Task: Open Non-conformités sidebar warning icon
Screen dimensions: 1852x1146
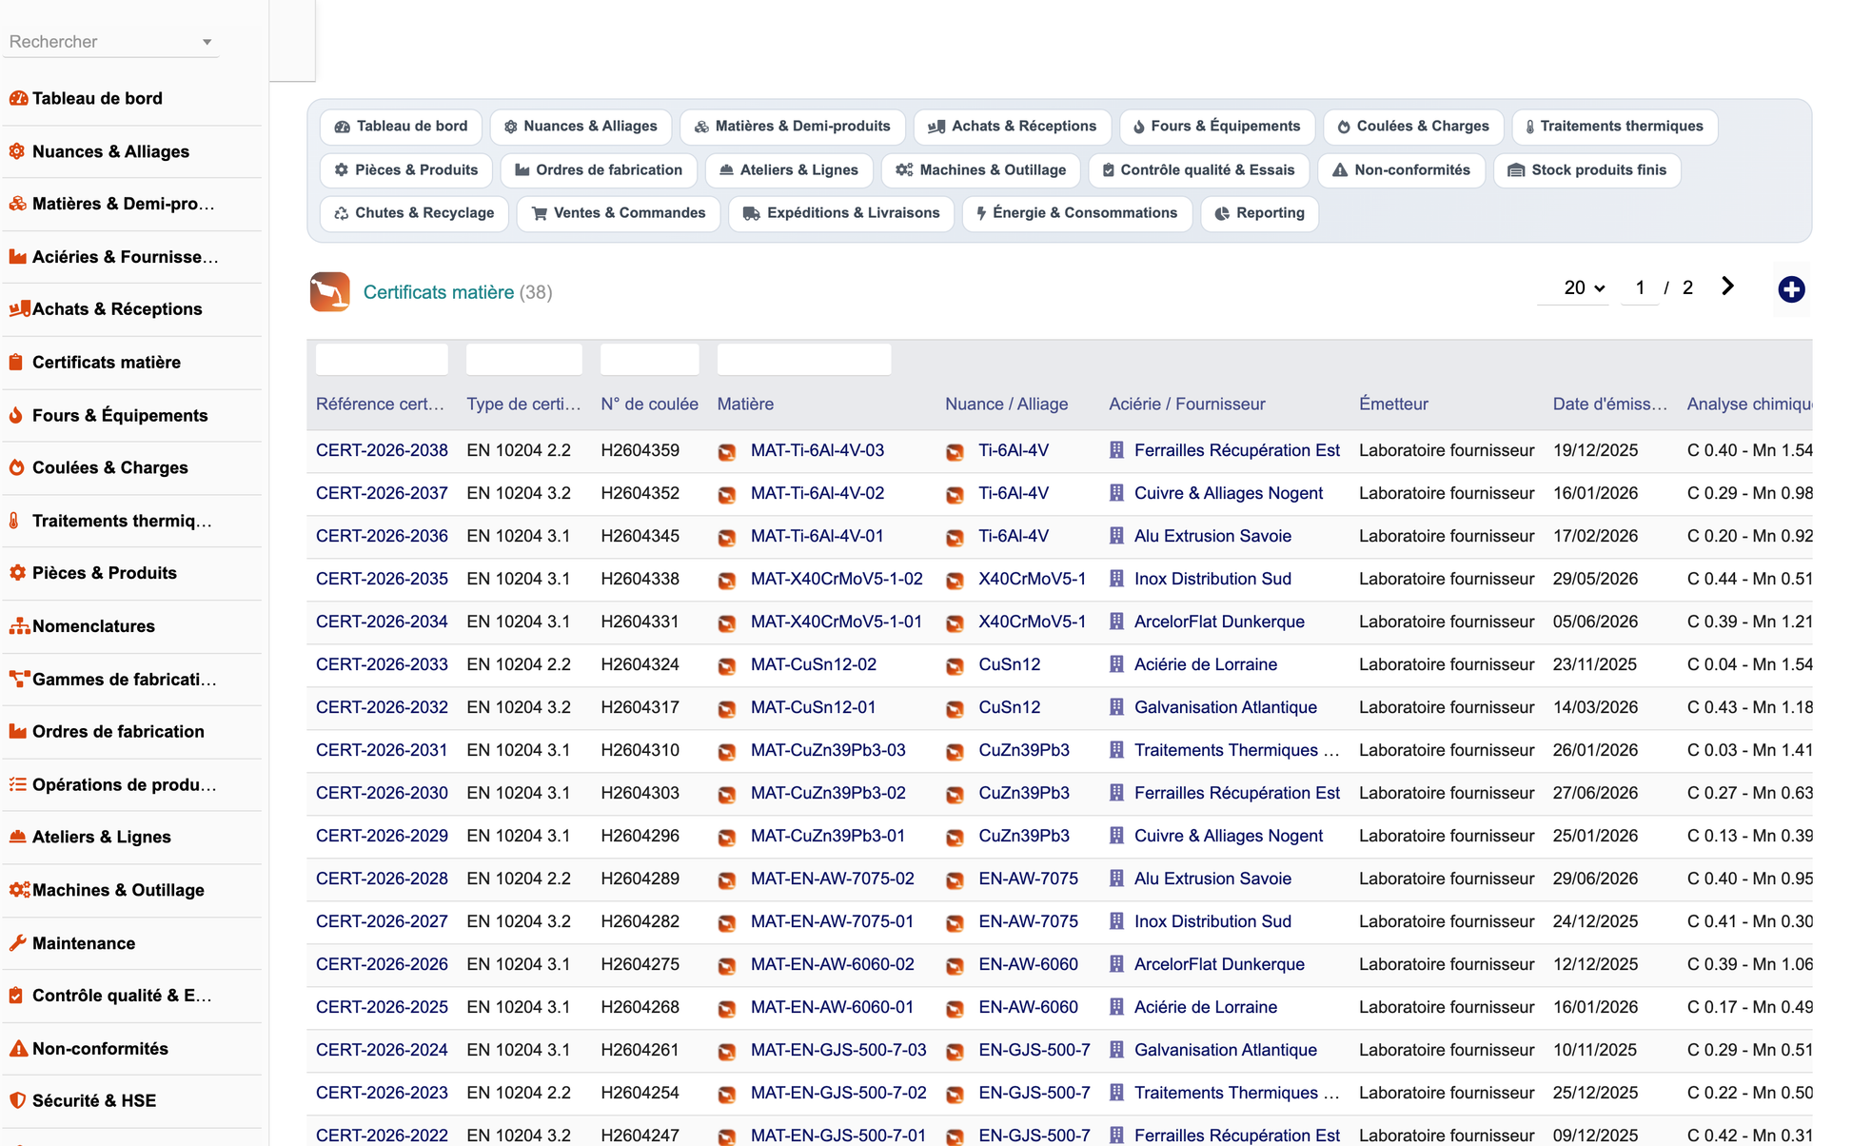Action: 17,1049
